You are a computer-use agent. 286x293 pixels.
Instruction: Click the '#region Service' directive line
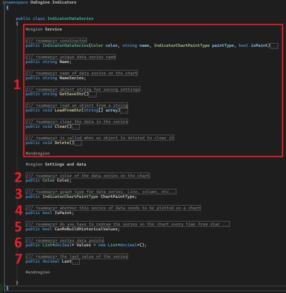pyautogui.click(x=44, y=29)
